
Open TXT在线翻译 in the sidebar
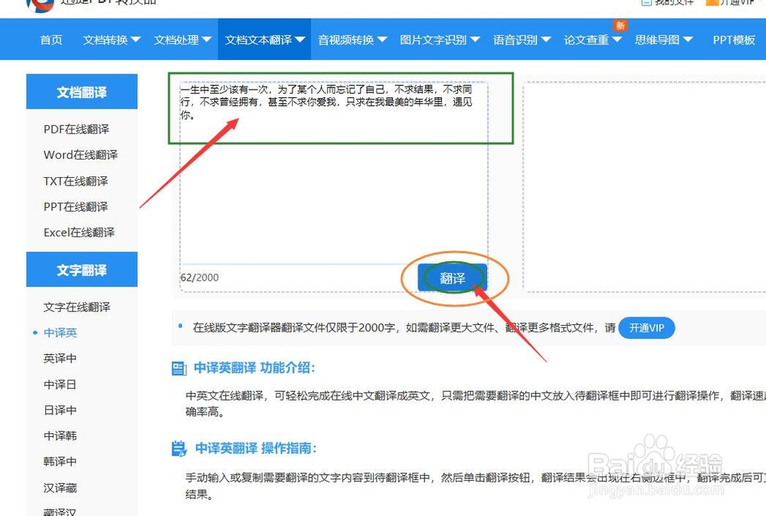pyautogui.click(x=76, y=181)
